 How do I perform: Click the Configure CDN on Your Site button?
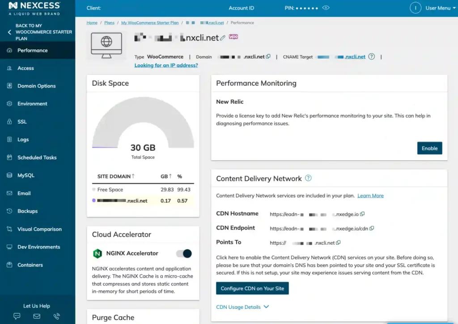tap(252, 288)
